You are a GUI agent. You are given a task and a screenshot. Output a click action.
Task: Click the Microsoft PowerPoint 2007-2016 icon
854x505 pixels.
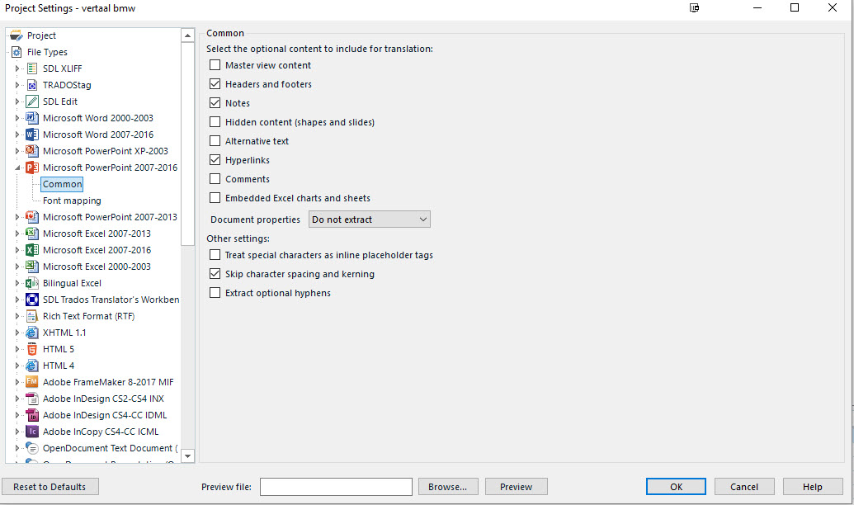(32, 168)
